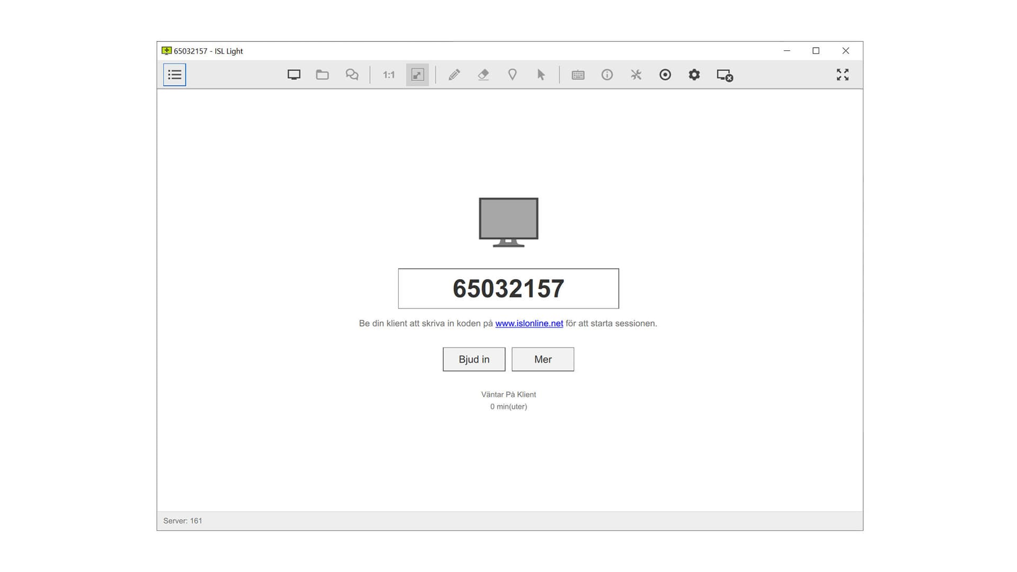The image size is (1017, 572).
Task: Click the ISL Light title bar icon
Action: (166, 51)
